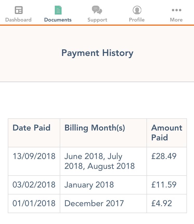194x224 pixels.
Task: Tap the £28.49 amount cell
Action: (x=167, y=161)
